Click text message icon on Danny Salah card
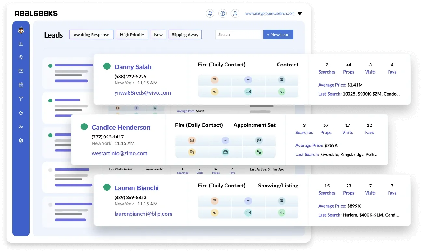Image resolution: width=423 pixels, height=252 pixels. (x=282, y=80)
